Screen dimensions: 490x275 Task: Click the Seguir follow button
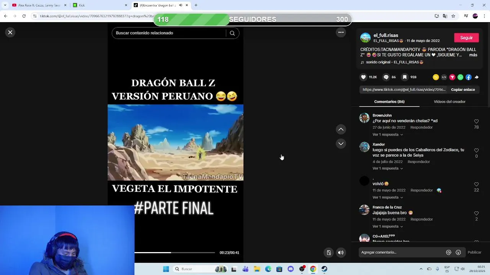click(x=466, y=37)
